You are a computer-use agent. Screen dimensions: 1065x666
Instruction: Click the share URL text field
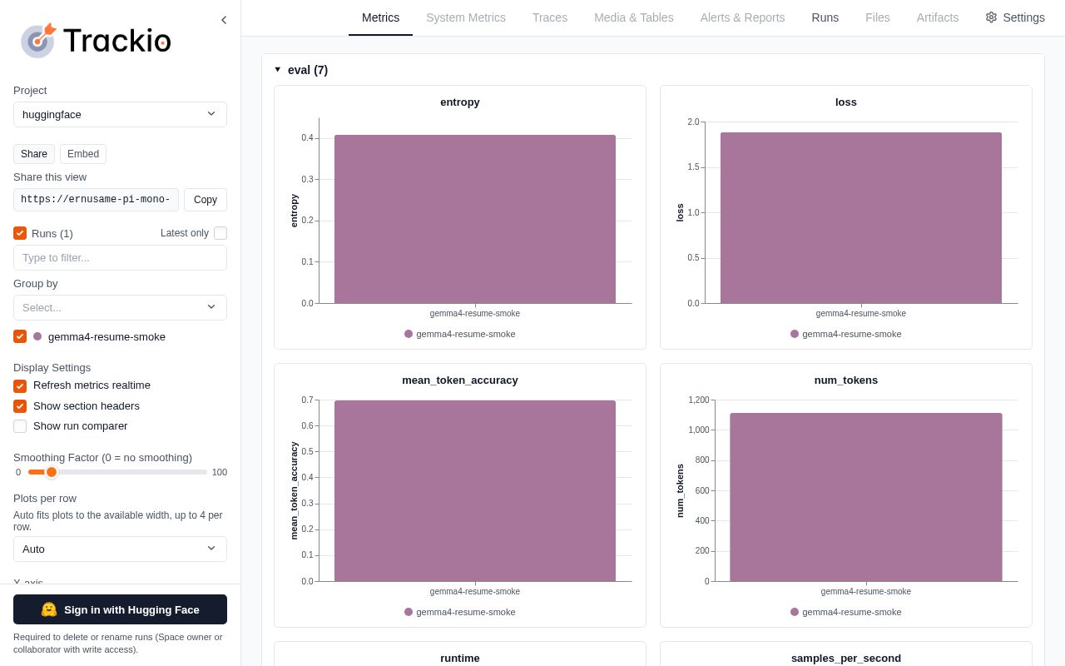[x=96, y=200]
